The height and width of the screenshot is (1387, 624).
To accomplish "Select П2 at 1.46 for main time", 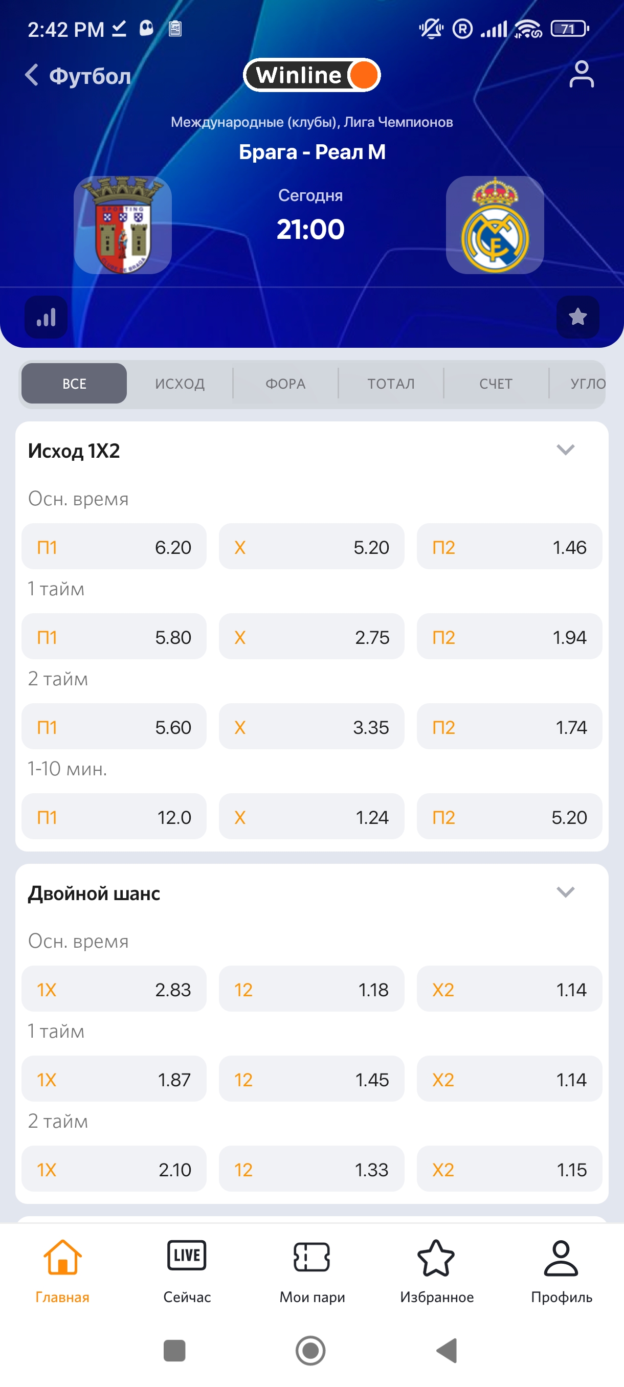I will [509, 547].
